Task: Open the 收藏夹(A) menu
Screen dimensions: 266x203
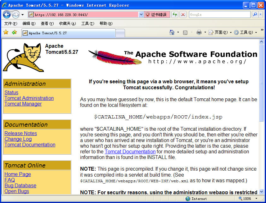Action: [x=67, y=24]
